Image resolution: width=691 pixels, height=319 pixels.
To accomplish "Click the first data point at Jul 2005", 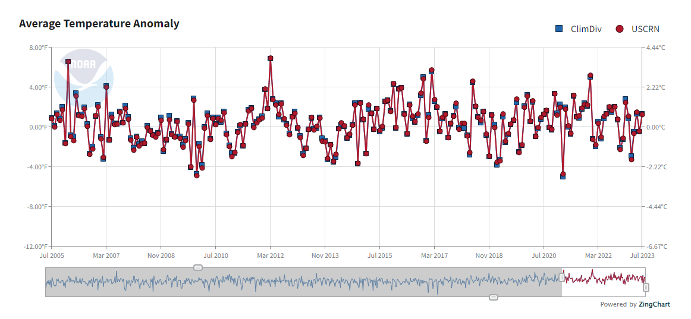I will (x=51, y=118).
